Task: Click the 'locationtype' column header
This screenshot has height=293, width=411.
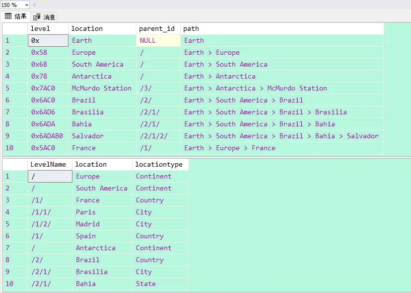Action: [160, 164]
